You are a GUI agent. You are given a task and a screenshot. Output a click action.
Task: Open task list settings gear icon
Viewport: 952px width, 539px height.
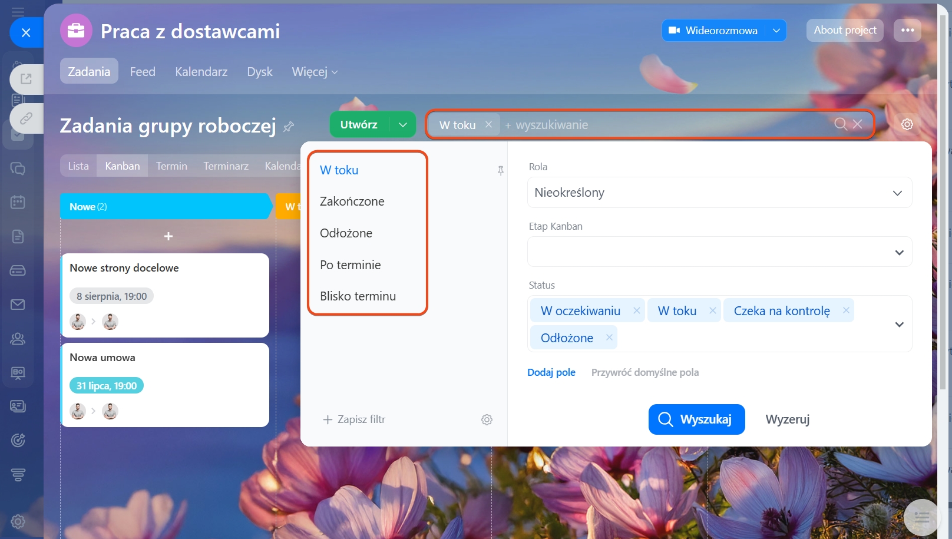point(907,124)
